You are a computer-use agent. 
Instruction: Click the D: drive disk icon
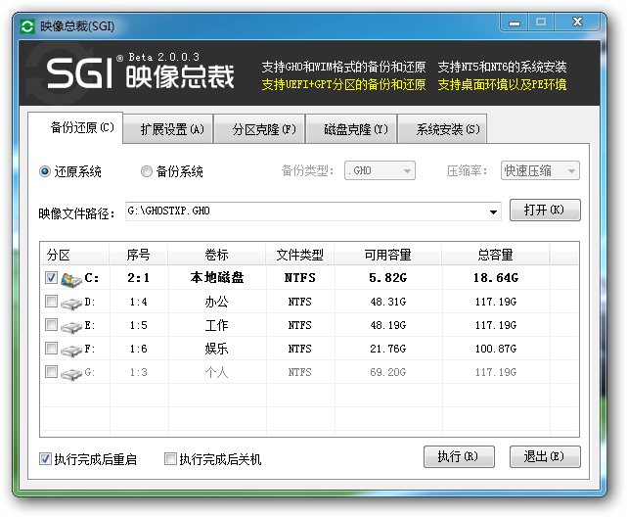71,304
